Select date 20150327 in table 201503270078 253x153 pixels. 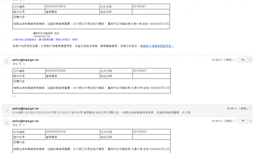point(140,6)
